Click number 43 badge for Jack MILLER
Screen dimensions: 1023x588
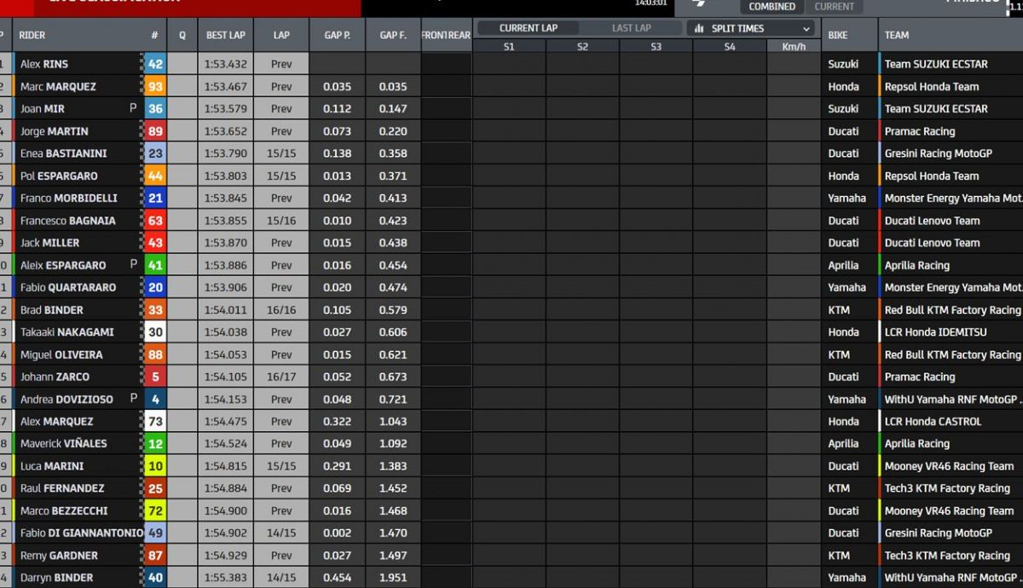155,243
